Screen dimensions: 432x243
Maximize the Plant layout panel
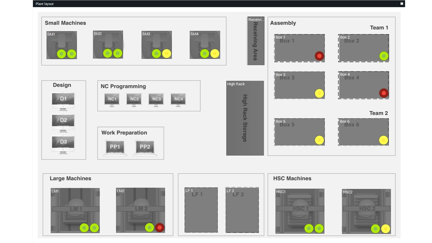click(402, 4)
